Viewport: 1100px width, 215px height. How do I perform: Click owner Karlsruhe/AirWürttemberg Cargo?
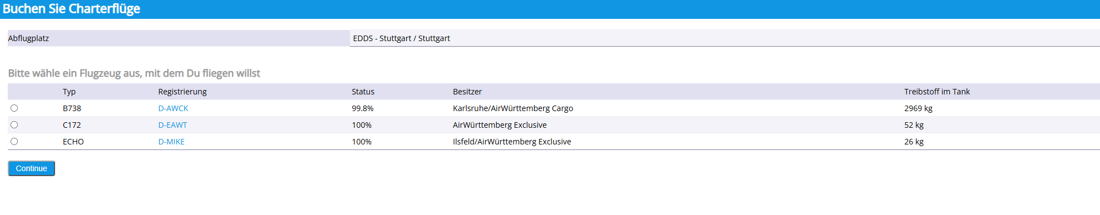tap(513, 108)
